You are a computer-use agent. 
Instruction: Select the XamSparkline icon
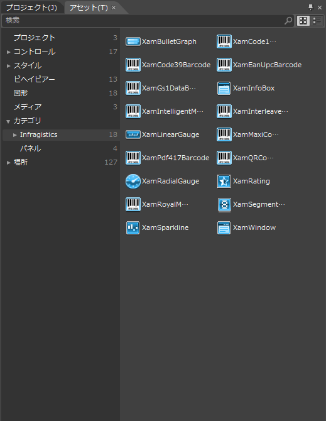[133, 227]
